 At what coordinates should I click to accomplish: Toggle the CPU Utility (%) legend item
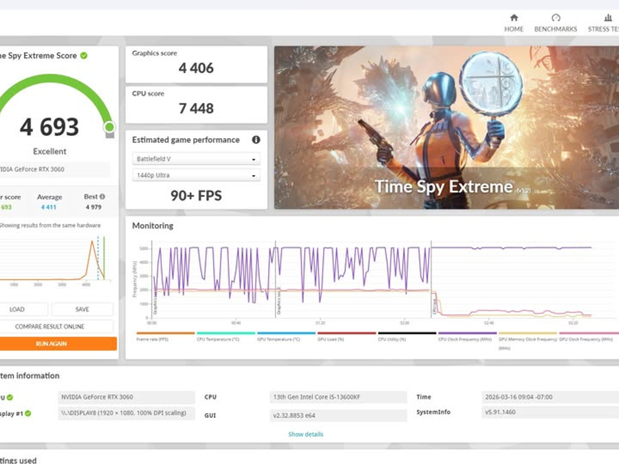407,337
